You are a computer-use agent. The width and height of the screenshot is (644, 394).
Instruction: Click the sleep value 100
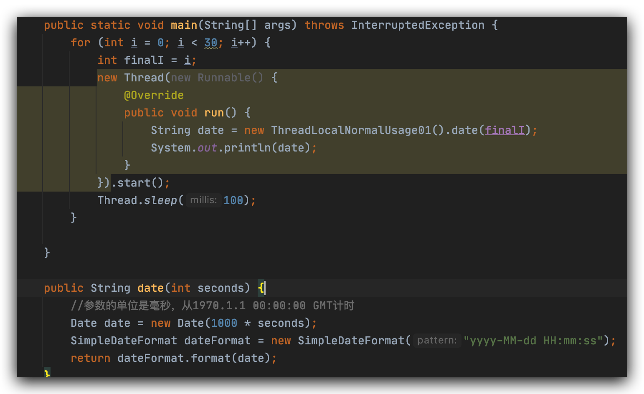pyautogui.click(x=233, y=200)
